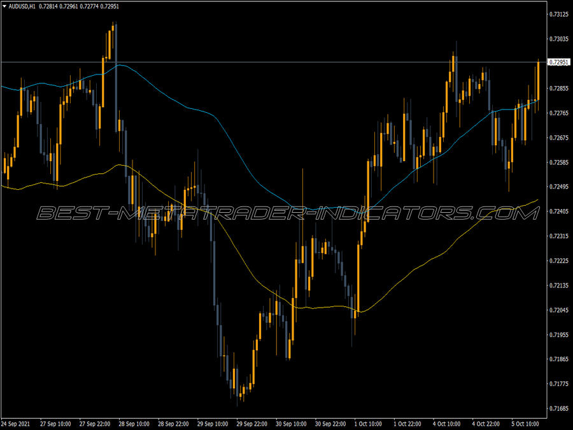Click the current price label 0.72951
The width and height of the screenshot is (573, 430).
click(x=559, y=62)
